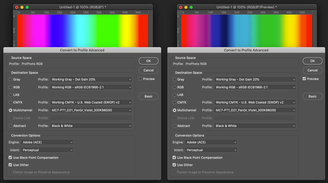Open the Multichannel MC7-PT1 profile dropdown

point(91,110)
